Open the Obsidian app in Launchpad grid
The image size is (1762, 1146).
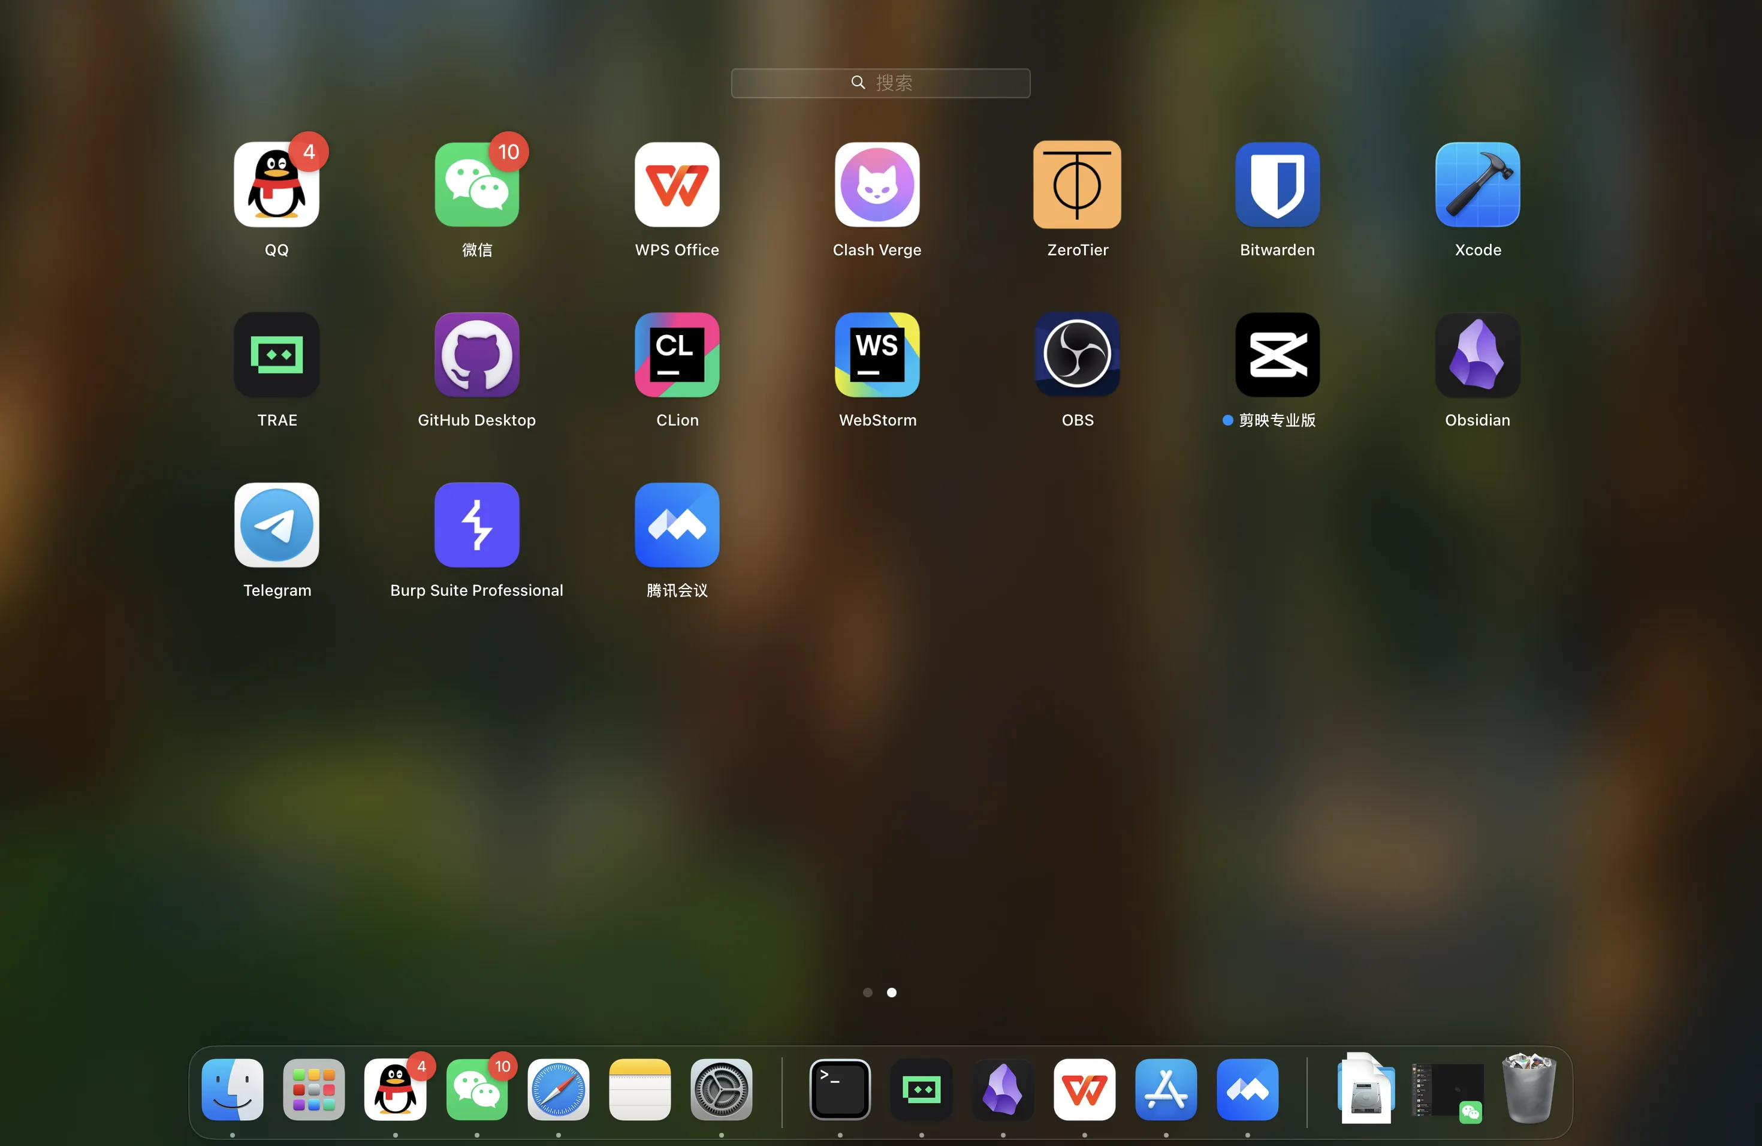[x=1477, y=355]
